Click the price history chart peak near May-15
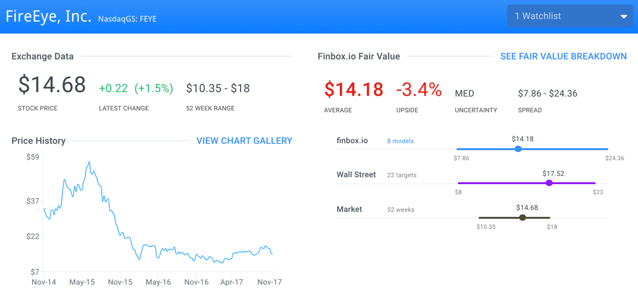Image resolution: width=638 pixels, height=304 pixels. point(89,162)
